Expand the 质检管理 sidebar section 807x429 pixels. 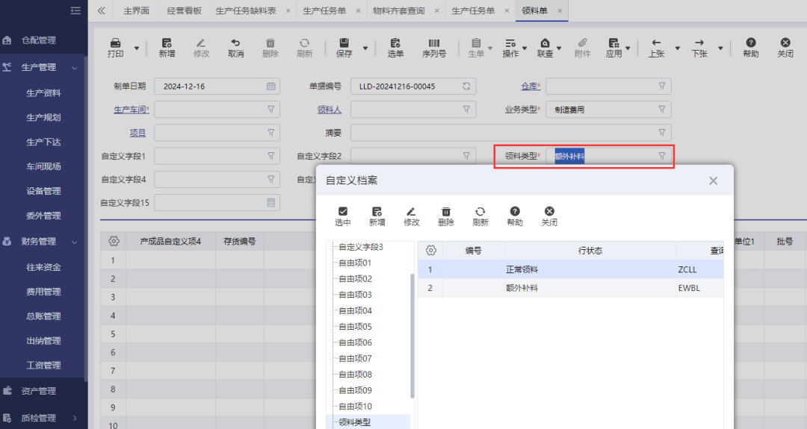[75, 419]
